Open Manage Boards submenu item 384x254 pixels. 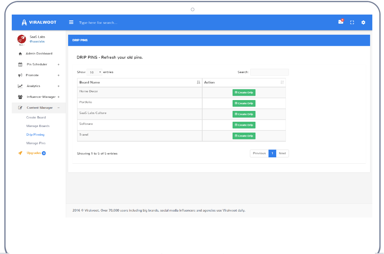38,126
